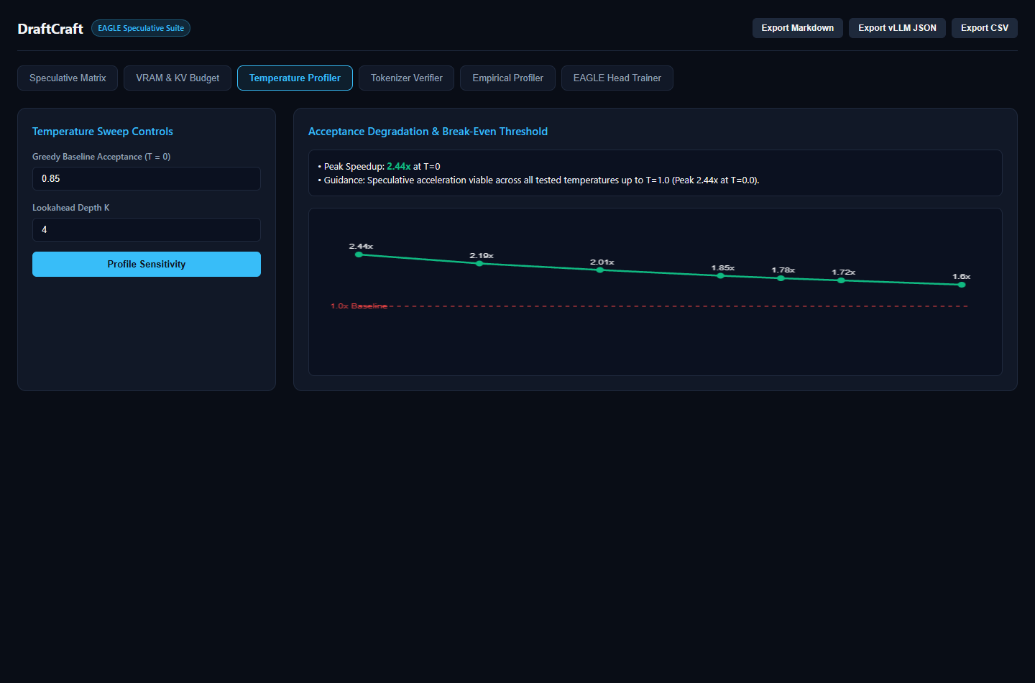Open the Tokenizer Verifier tab
The height and width of the screenshot is (683, 1035).
pyautogui.click(x=407, y=78)
